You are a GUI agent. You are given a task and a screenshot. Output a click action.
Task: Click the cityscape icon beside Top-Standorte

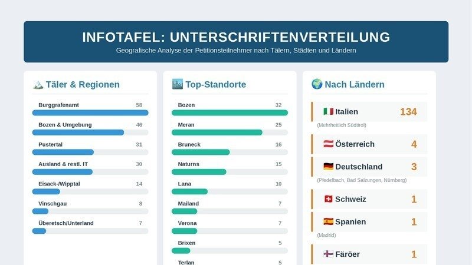tap(178, 84)
